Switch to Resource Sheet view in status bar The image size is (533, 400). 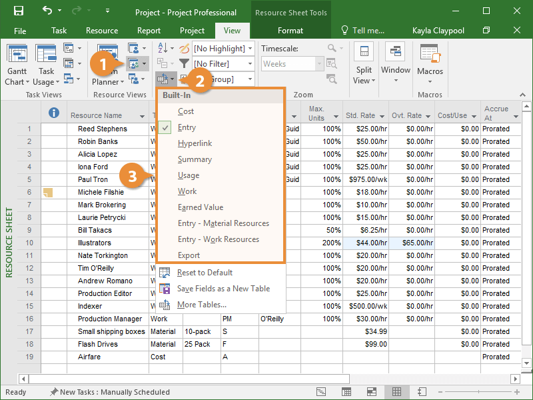(396, 392)
